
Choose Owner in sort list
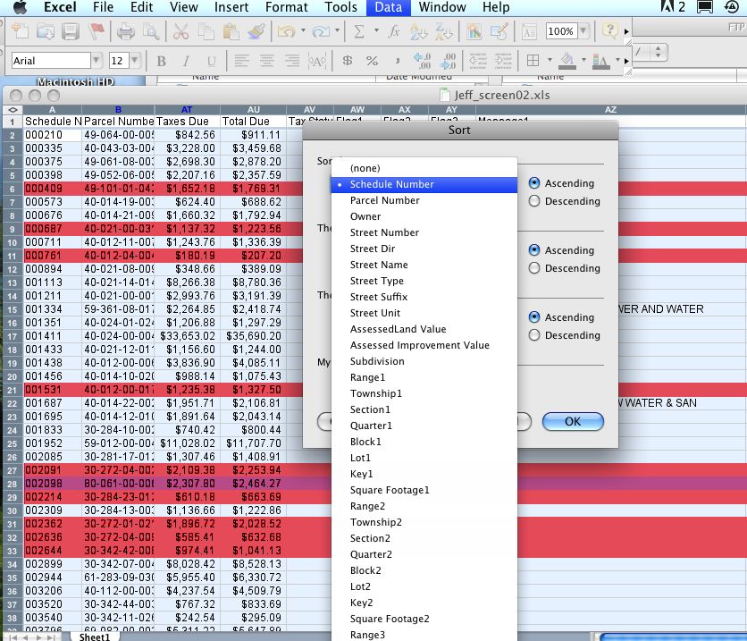pyautogui.click(x=424, y=216)
